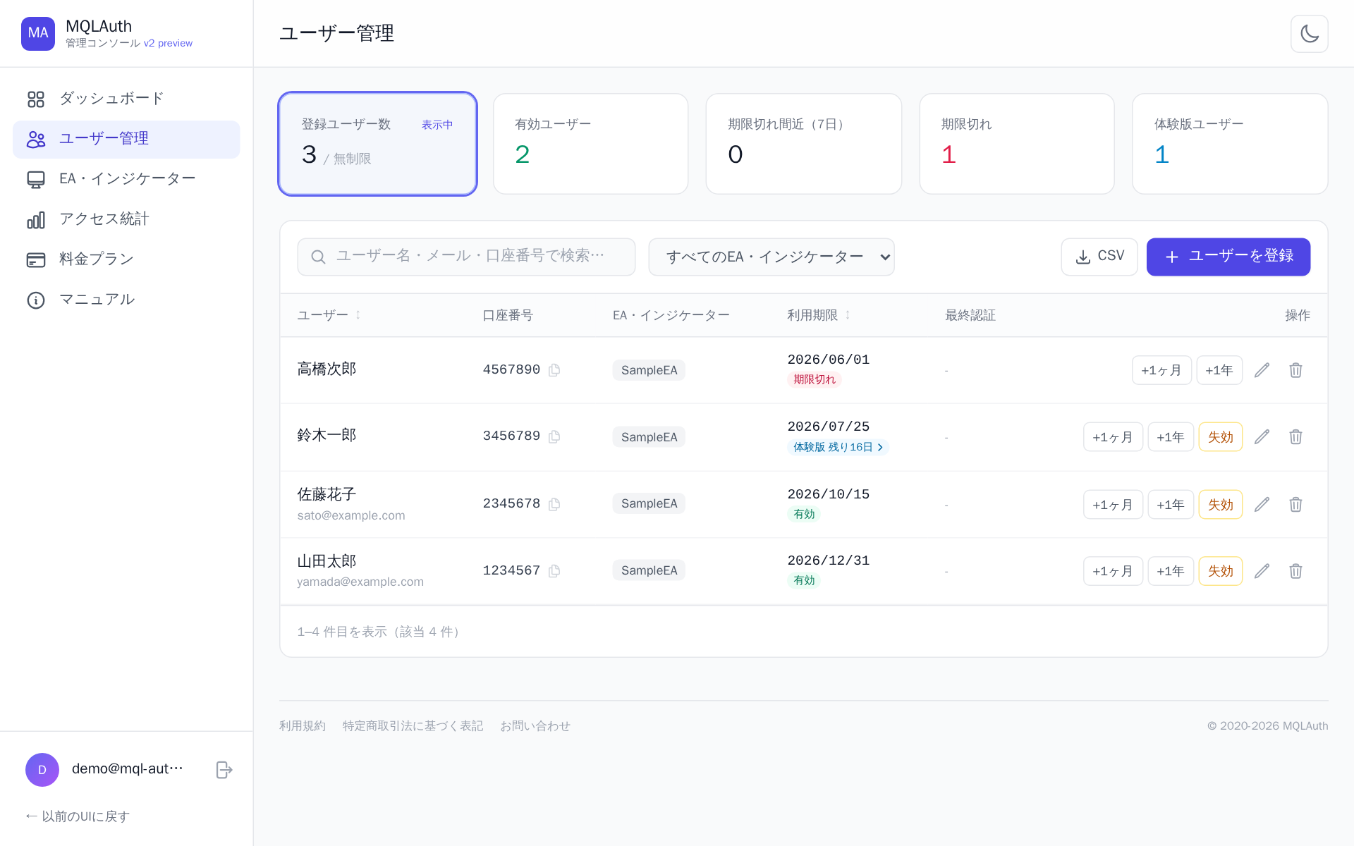Delete user 佐藤花子 with the trash icon
This screenshot has width=1354, height=846.
pos(1295,505)
